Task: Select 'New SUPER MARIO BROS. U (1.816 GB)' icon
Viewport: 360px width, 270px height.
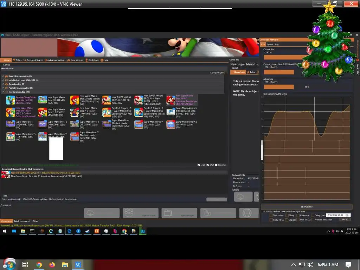Action: click(x=107, y=100)
